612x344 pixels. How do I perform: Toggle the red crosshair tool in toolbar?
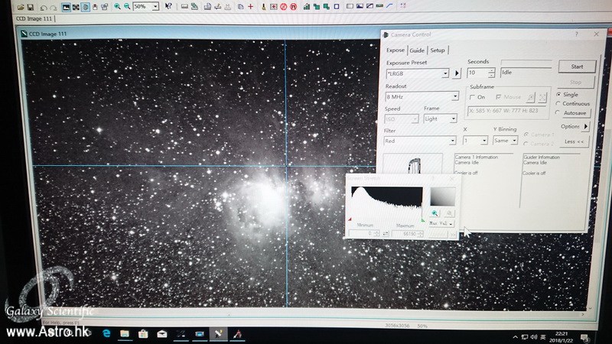point(250,6)
